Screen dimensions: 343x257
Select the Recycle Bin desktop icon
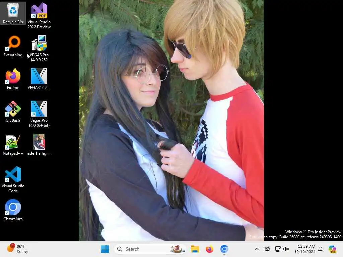click(x=13, y=13)
